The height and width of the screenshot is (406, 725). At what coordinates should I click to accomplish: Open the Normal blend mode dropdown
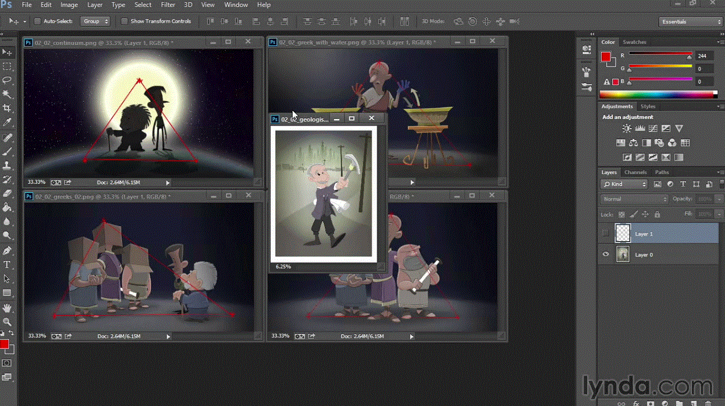[634, 199]
